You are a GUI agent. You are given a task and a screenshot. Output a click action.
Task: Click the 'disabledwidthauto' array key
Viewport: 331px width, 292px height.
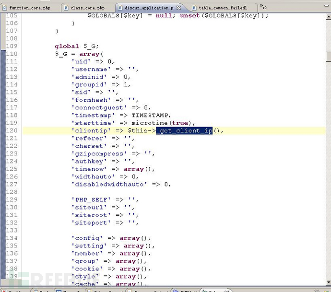(x=109, y=185)
